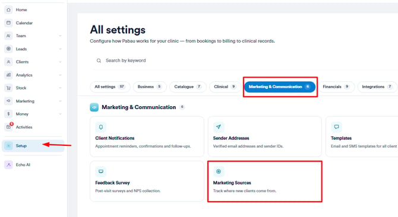Click the Marketing megaphone icon
The image size is (398, 217).
pos(8,101)
